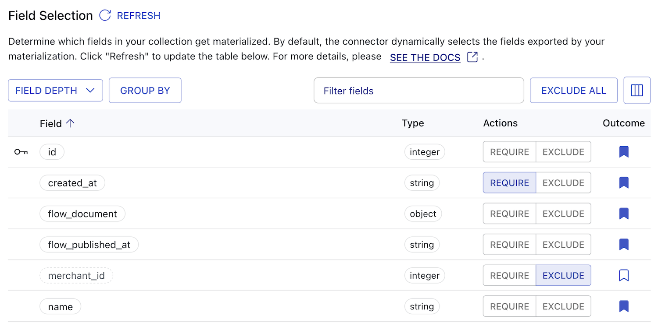
Task: Click inside the Filter fields input box
Action: point(418,90)
